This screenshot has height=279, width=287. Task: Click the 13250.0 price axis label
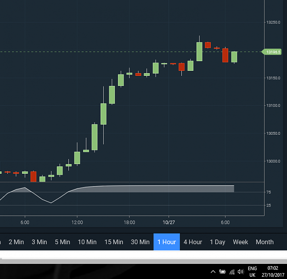tap(273, 23)
